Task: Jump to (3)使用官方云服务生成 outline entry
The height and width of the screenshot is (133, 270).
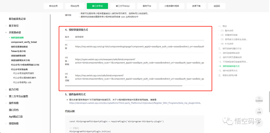Action: pos(234,39)
